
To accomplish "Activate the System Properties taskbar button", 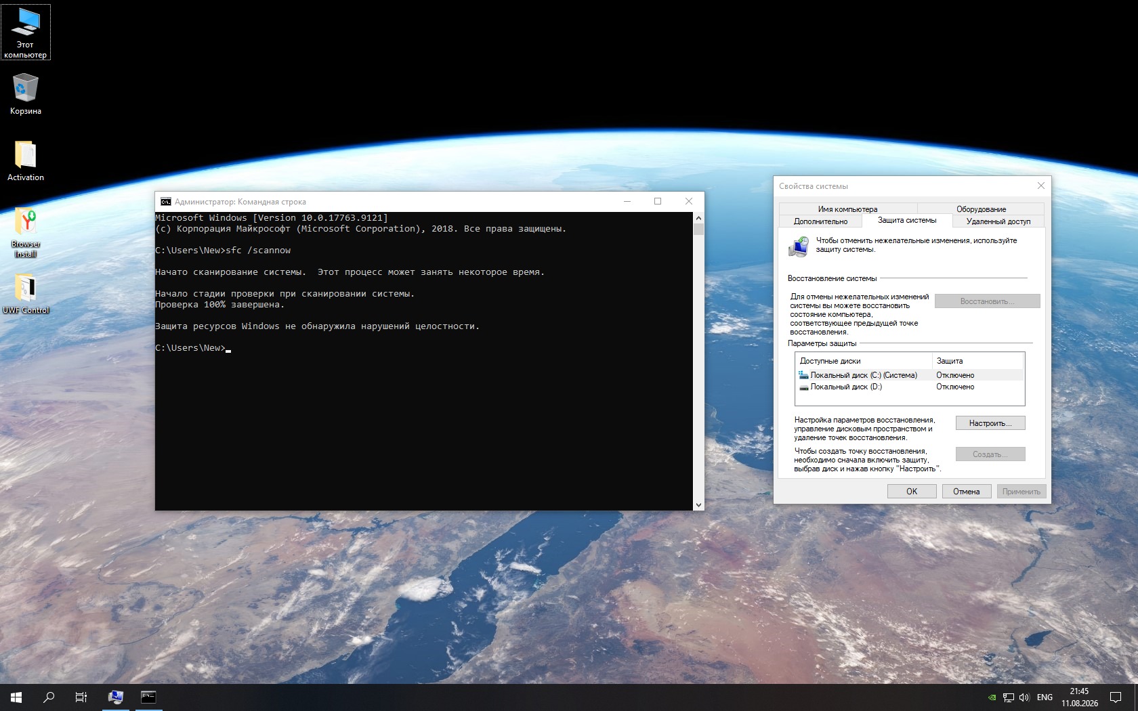I will point(116,697).
